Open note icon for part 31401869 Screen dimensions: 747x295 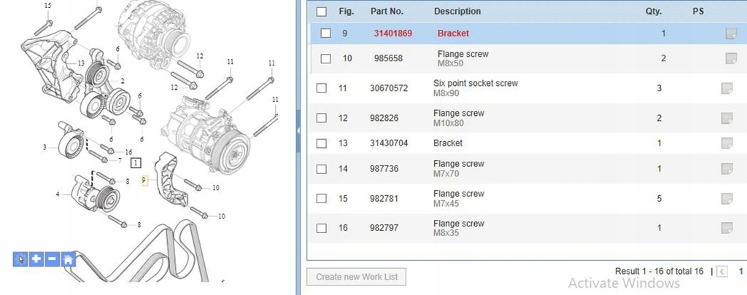(731, 34)
